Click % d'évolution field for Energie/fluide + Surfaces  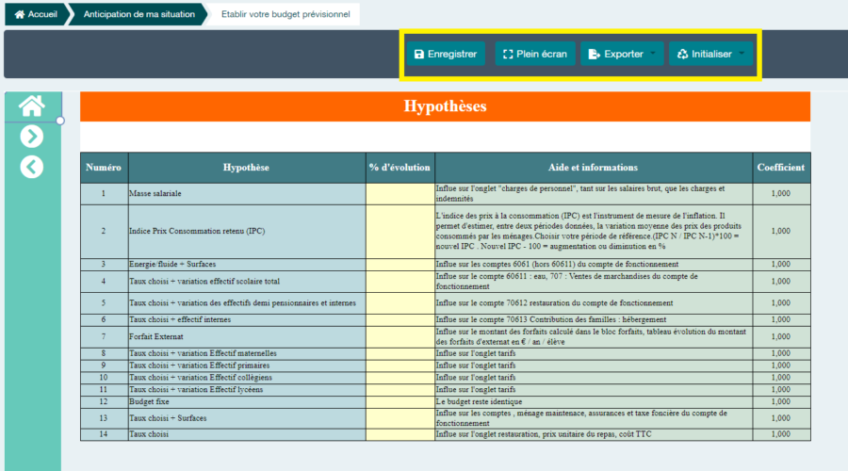400,265
